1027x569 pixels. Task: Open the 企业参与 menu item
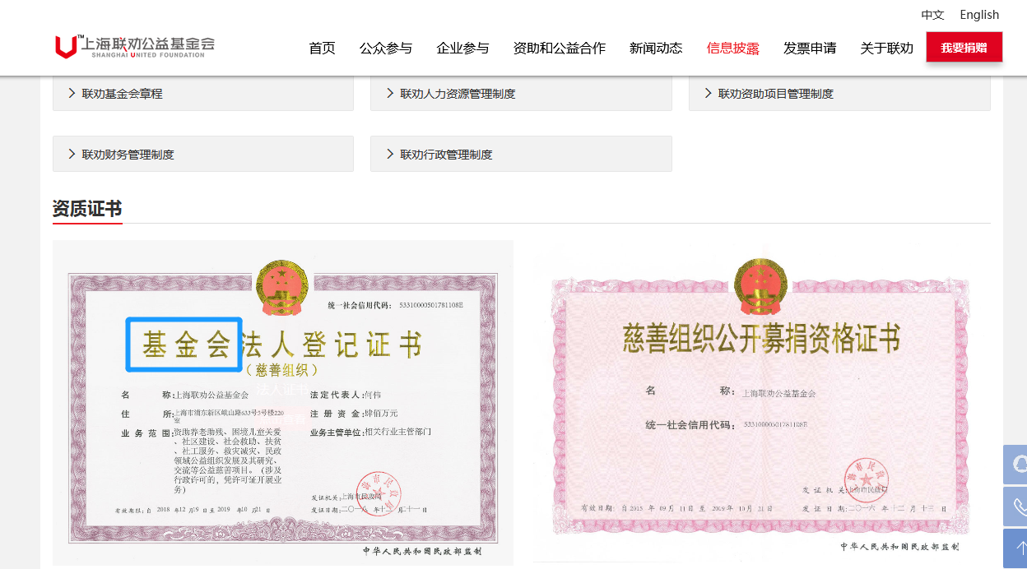462,48
